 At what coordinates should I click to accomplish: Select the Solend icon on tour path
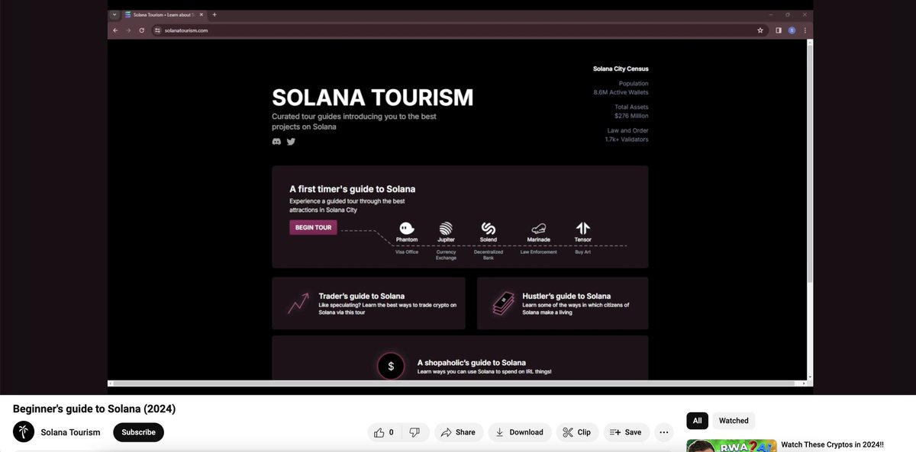[489, 228]
